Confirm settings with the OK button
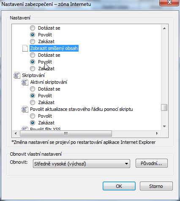Screen dimensions: 180x201 click(119, 186)
